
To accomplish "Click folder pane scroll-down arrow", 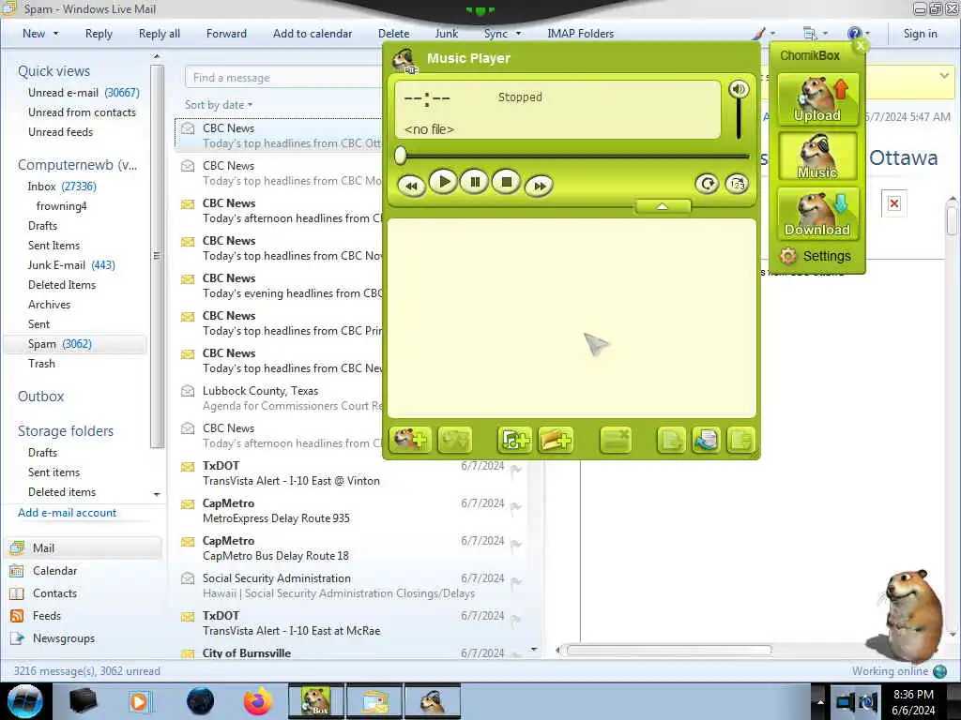I will tap(157, 494).
